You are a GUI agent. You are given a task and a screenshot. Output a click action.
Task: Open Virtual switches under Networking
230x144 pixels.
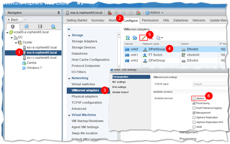coord(83,84)
